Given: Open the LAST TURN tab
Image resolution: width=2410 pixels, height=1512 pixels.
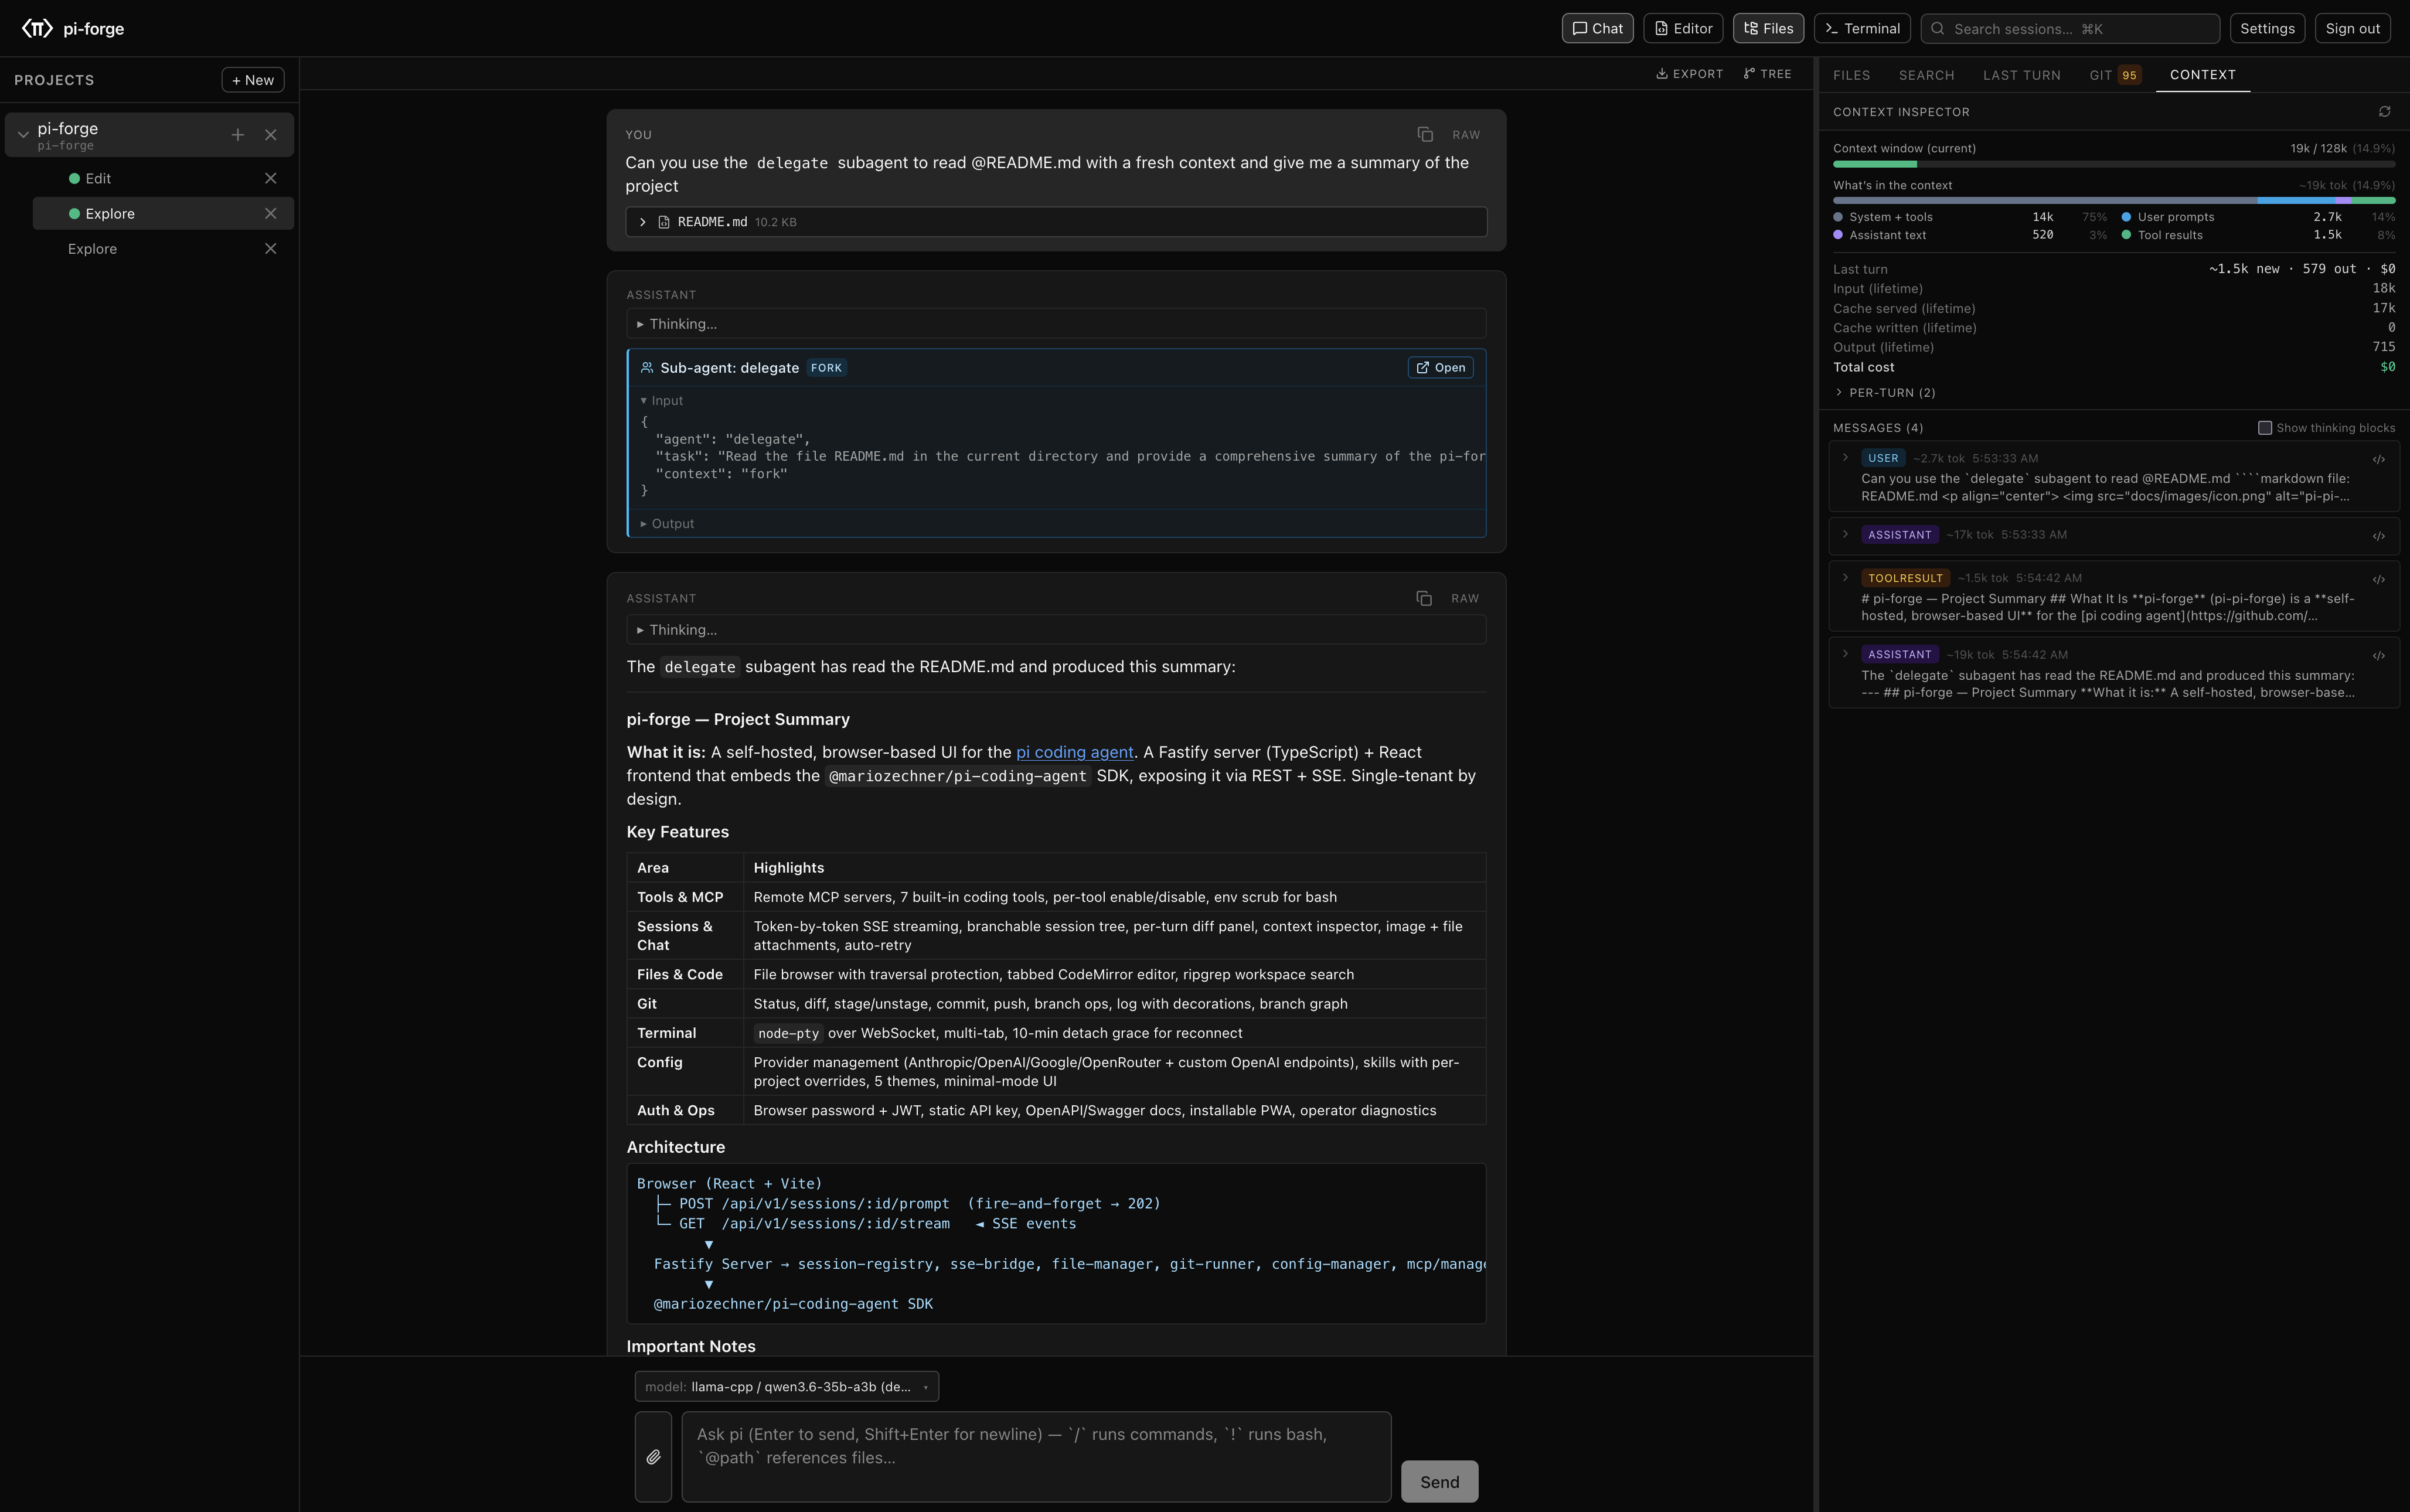Looking at the screenshot, I should (x=2021, y=75).
